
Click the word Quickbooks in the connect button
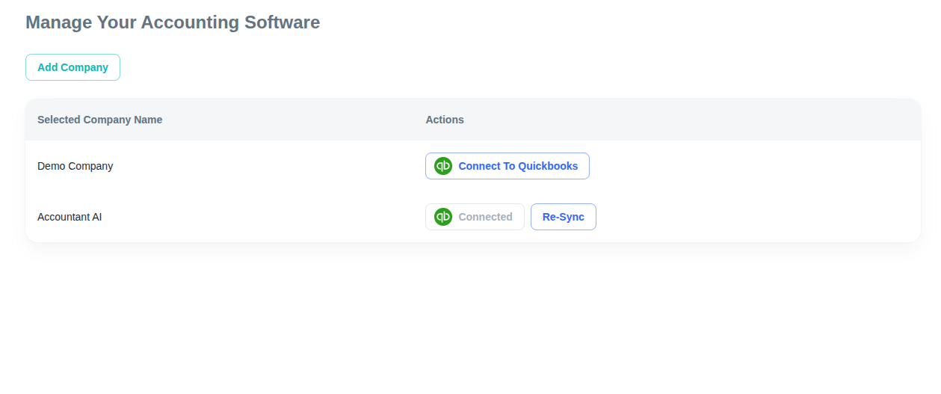click(x=548, y=166)
